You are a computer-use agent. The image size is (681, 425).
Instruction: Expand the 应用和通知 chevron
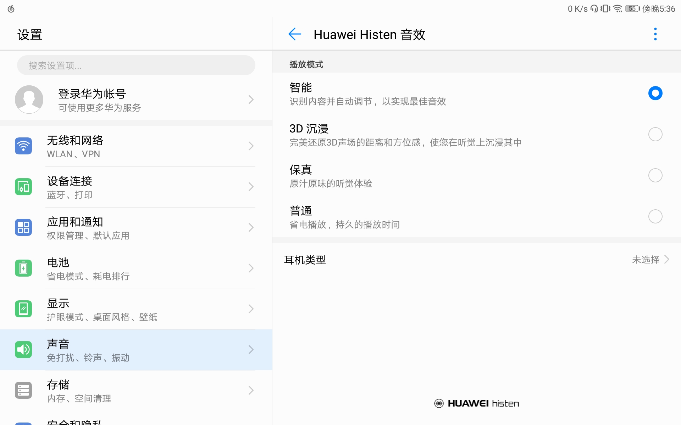coord(251,227)
